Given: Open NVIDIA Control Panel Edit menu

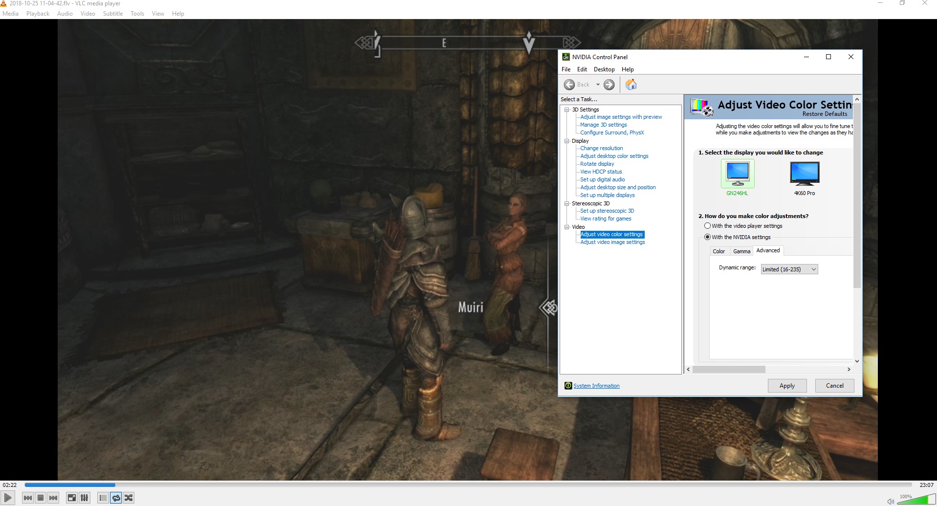Looking at the screenshot, I should point(582,69).
